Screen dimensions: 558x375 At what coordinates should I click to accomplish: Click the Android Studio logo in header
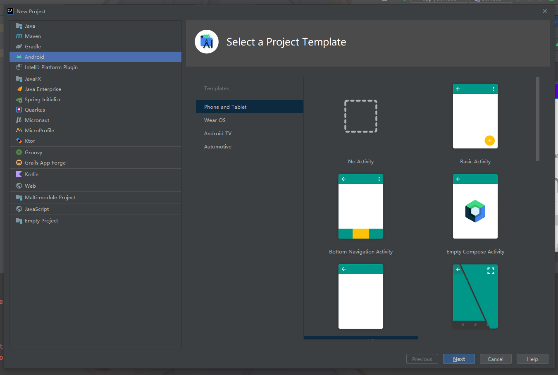click(207, 42)
